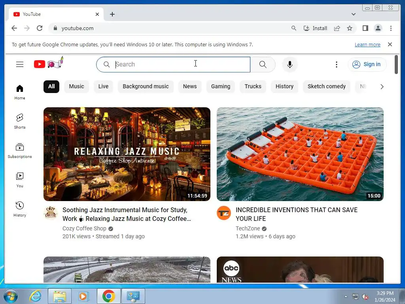The image size is (405, 304).
Task: Dismiss the Chrome update notification bar
Action: pyautogui.click(x=390, y=44)
